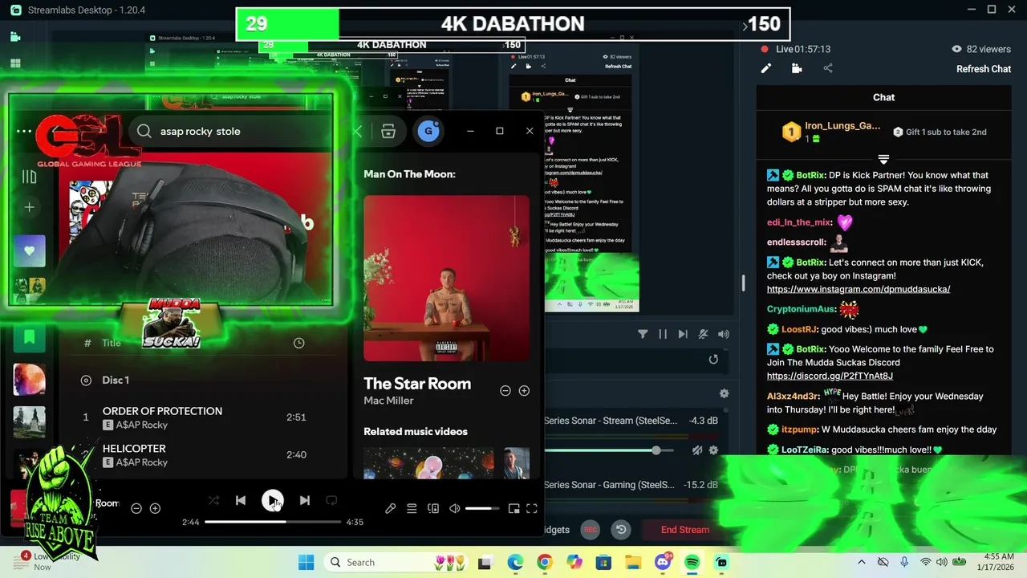
Task: Skip to previous track in Spotify
Action: (241, 500)
